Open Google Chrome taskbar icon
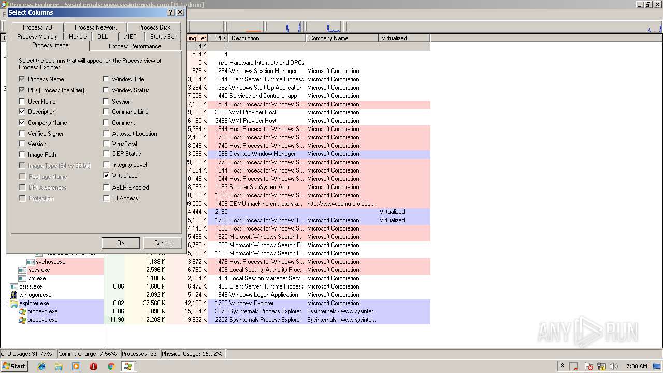 point(111,366)
